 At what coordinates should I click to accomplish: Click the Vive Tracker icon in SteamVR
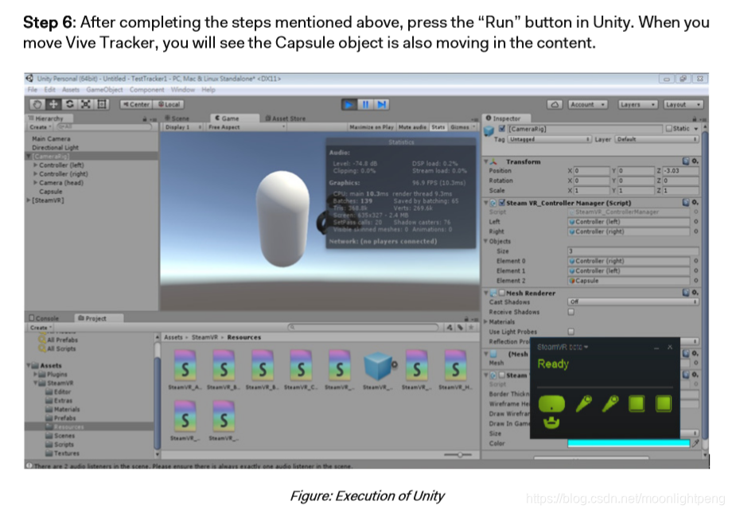coord(551,423)
